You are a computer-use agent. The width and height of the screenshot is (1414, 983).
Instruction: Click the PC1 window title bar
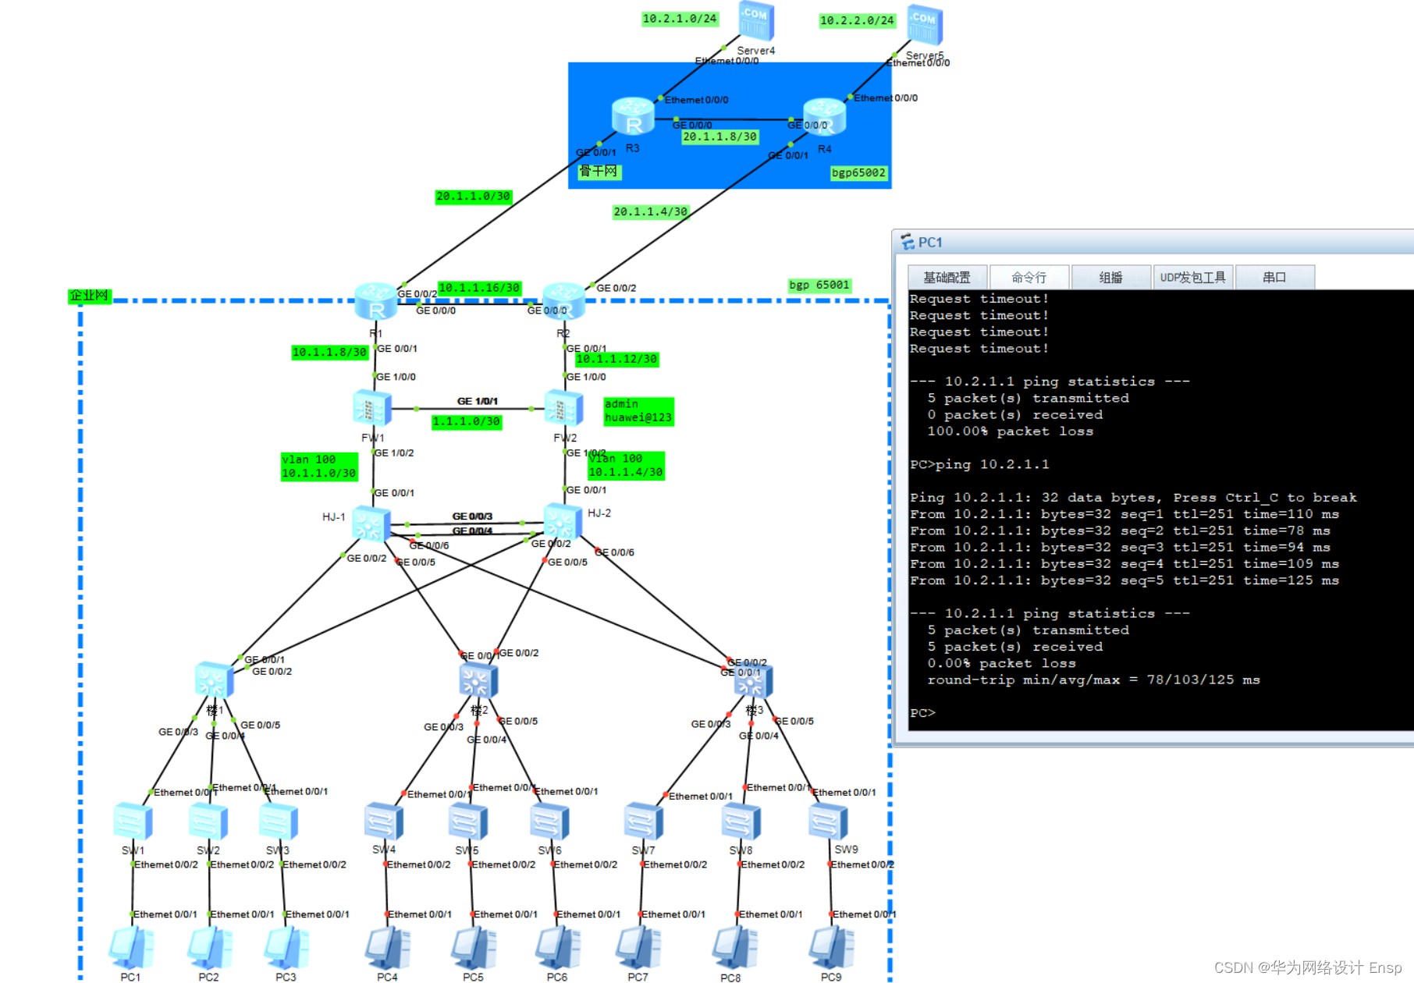click(1153, 242)
